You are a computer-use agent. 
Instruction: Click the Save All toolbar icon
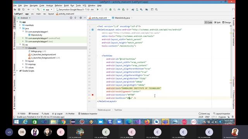pos(19,10)
